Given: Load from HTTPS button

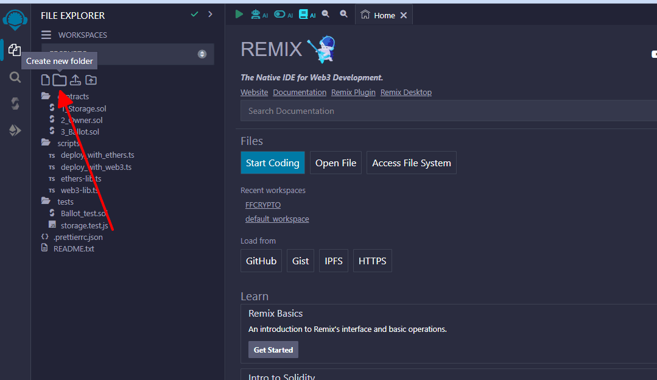Looking at the screenshot, I should pyautogui.click(x=373, y=261).
